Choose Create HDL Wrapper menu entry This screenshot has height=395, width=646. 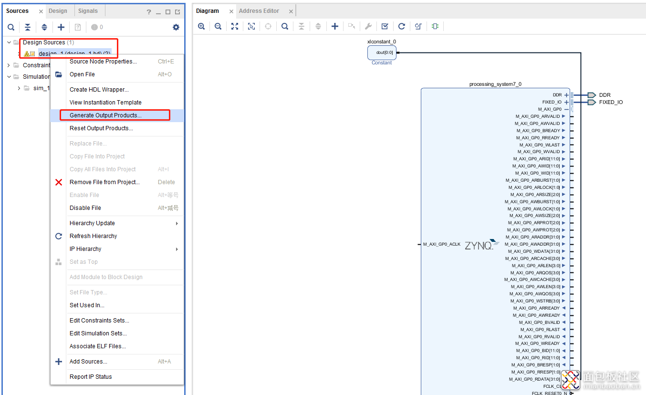click(x=117, y=90)
